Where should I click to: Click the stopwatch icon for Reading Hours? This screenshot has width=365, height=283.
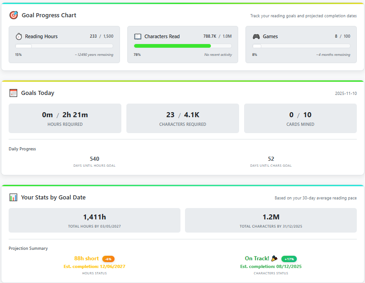point(19,36)
